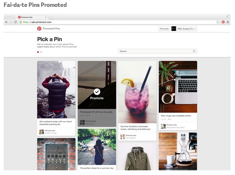Select the blueberry lemonade pin image

(137, 92)
